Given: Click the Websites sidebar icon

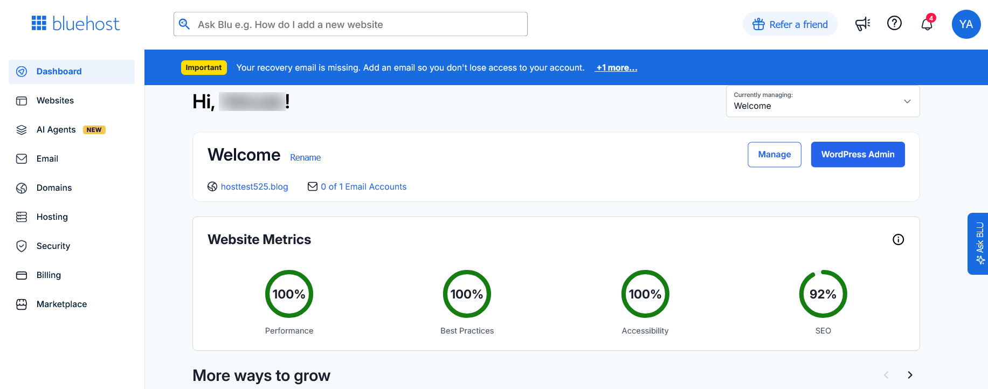Looking at the screenshot, I should (22, 101).
